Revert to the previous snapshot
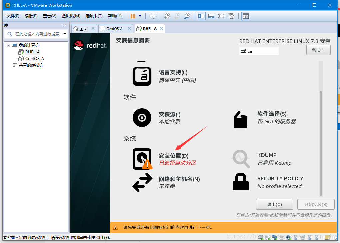The image size is (340, 243). (x=177, y=16)
